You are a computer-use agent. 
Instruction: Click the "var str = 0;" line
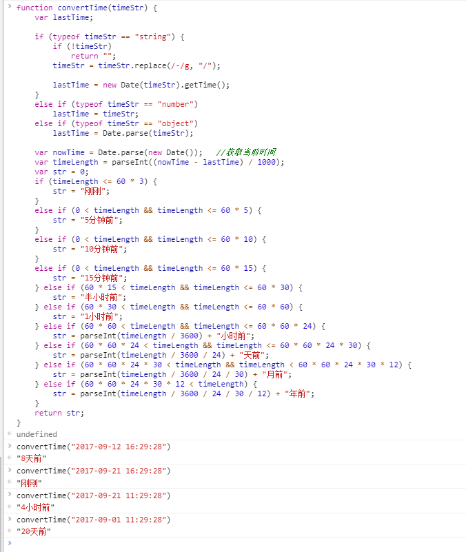[x=61, y=172]
